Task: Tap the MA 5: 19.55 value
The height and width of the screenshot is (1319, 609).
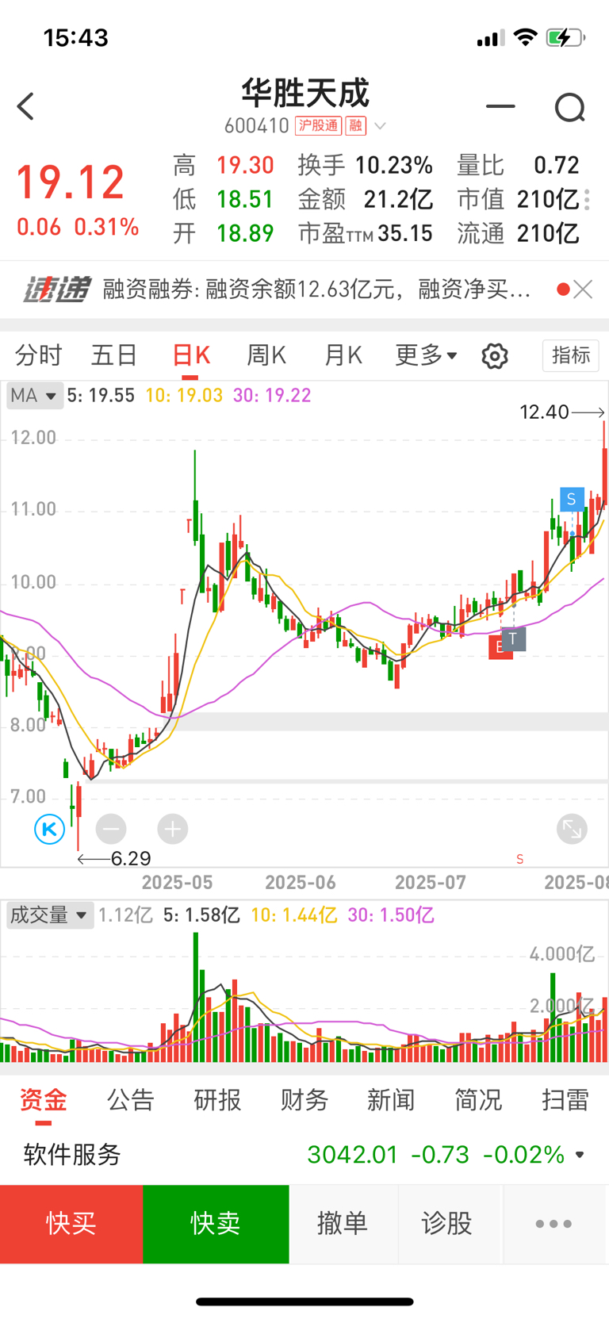Action: tap(101, 395)
